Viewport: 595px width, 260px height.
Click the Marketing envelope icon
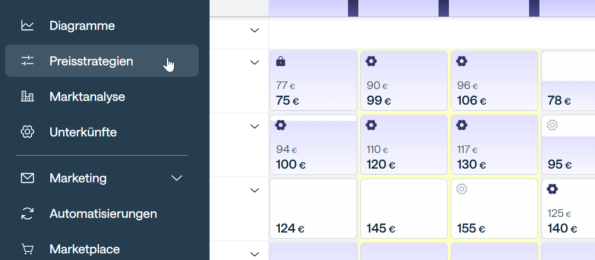coord(27,178)
